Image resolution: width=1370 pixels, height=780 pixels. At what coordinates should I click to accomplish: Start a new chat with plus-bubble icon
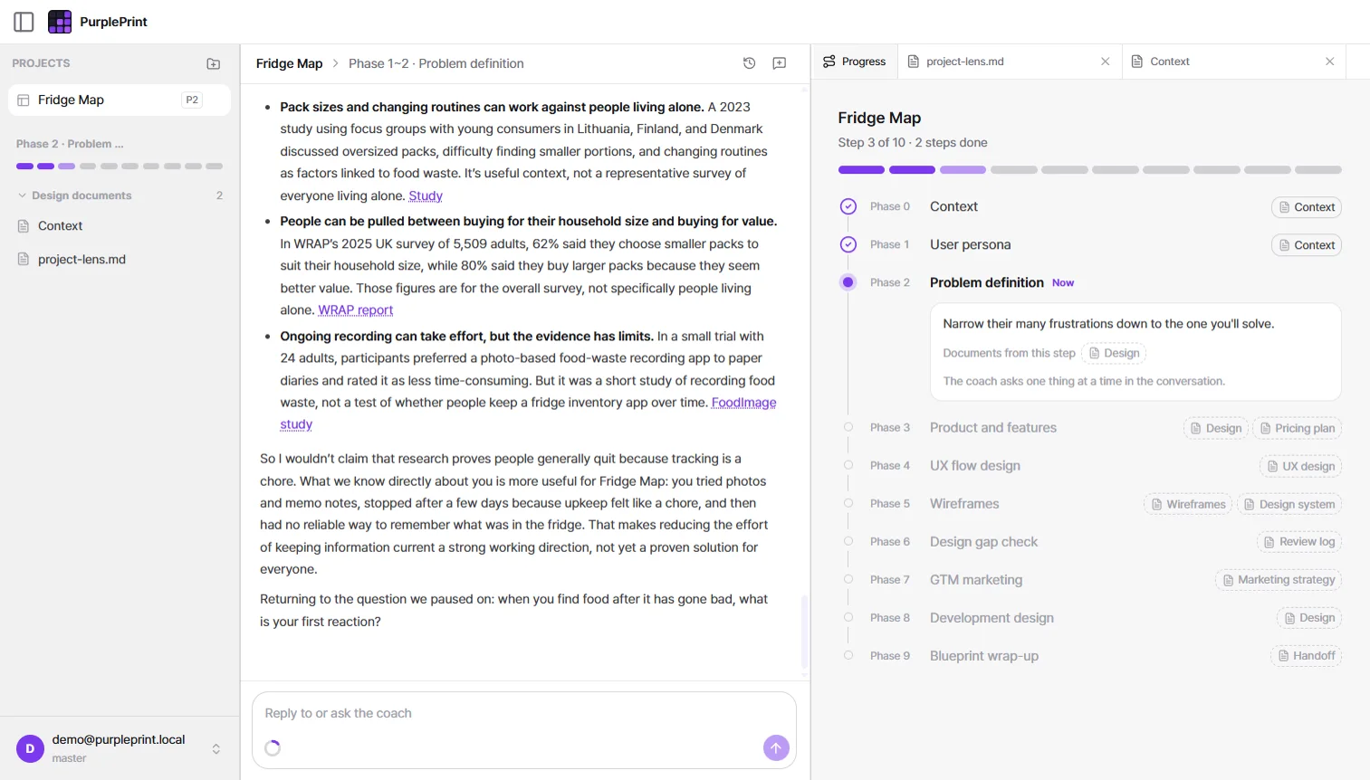coord(779,63)
